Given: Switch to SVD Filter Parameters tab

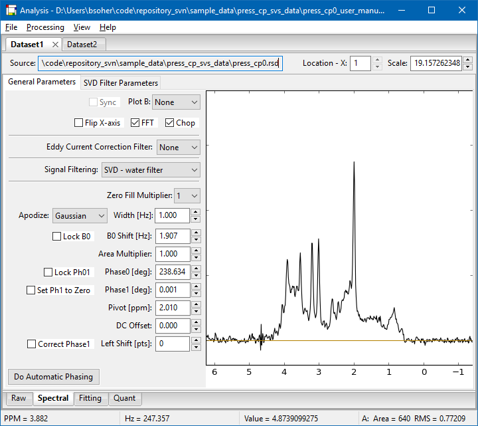Looking at the screenshot, I should point(120,83).
